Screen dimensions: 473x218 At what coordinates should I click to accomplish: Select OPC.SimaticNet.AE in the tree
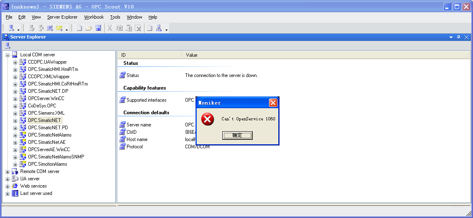[x=47, y=142]
